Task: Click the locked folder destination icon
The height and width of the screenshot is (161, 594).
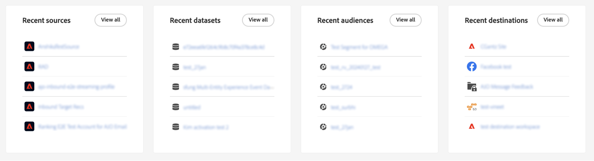Action: coord(471,87)
